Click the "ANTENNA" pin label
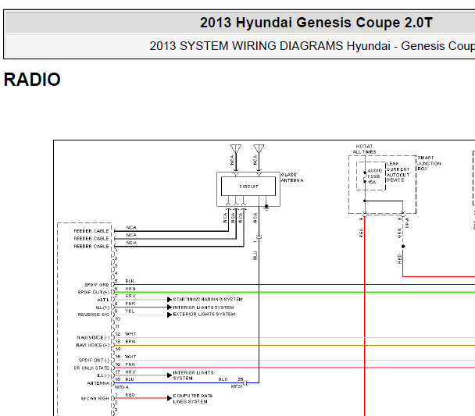Screen dimensions: 475x416 click(98, 383)
